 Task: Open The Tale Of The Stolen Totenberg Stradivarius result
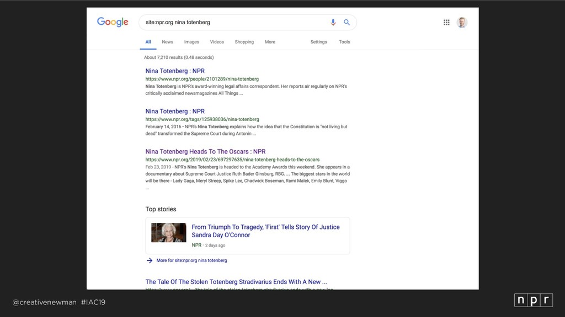tap(236, 282)
